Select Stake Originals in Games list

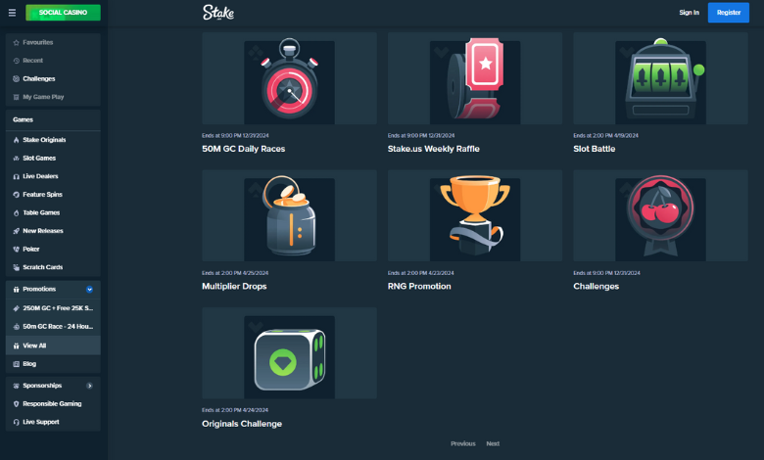44,140
